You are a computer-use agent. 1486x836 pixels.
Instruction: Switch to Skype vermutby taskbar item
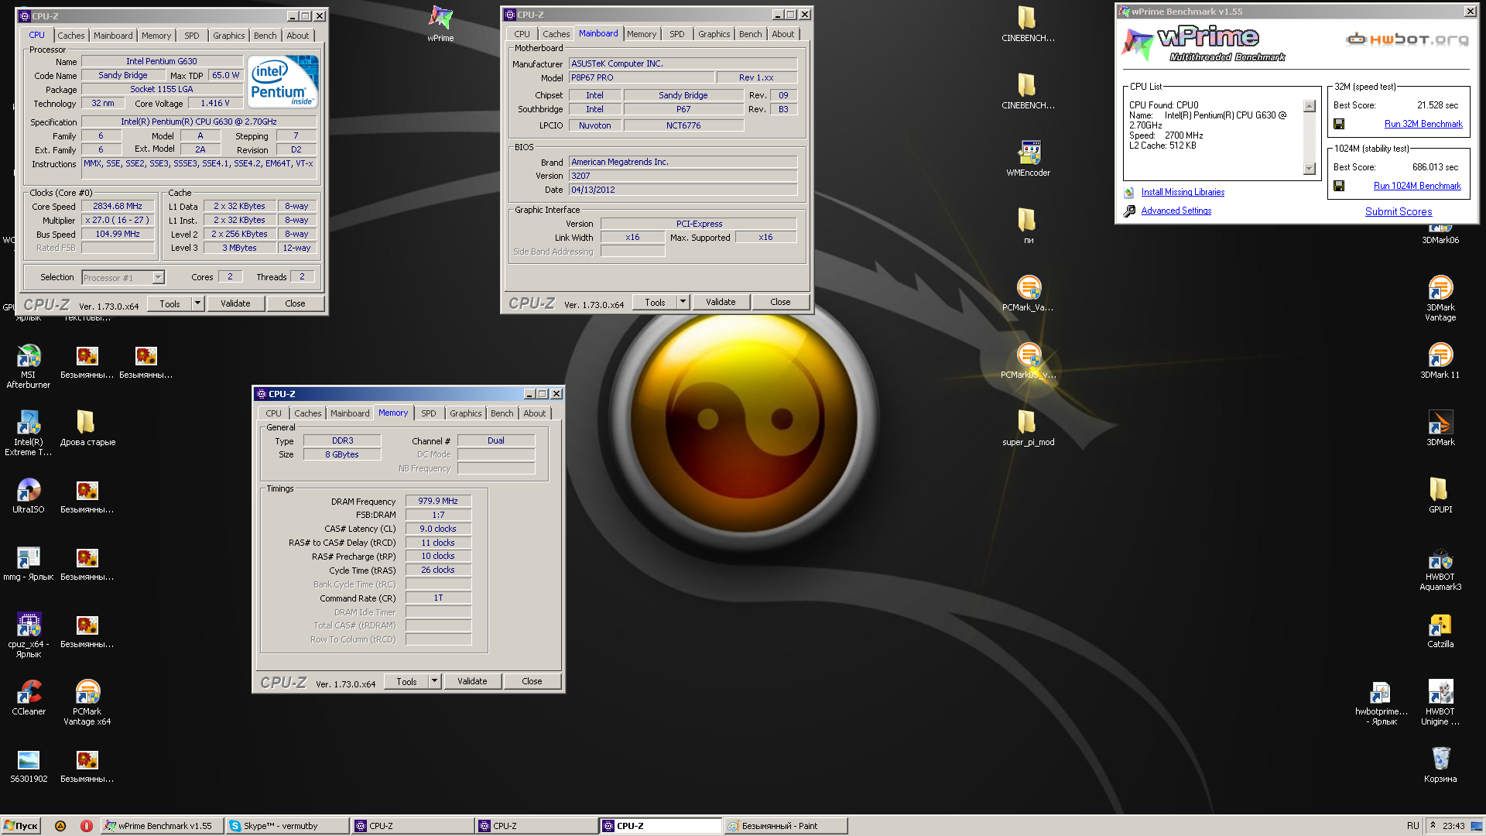pyautogui.click(x=286, y=826)
